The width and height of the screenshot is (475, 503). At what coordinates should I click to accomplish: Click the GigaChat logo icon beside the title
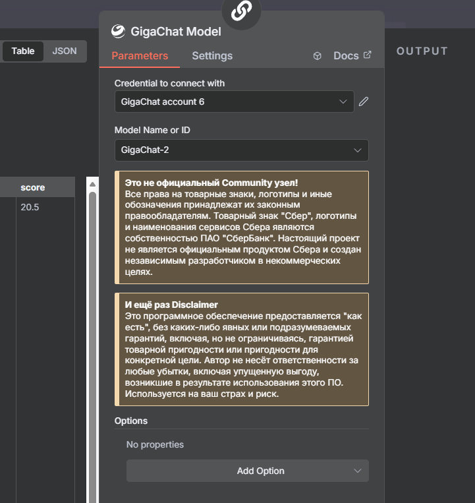118,31
